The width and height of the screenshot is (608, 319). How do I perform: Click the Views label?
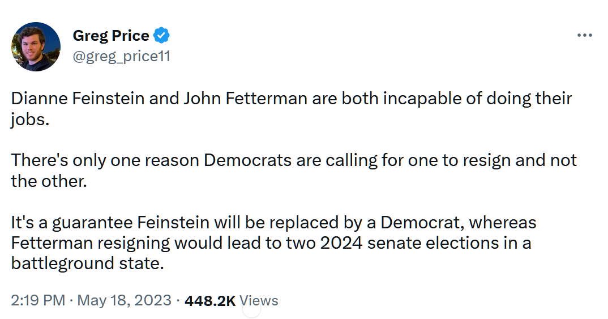[259, 301]
